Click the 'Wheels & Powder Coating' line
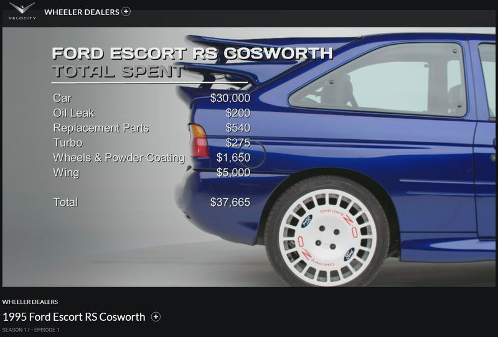Viewport: 498px width, 337px height. tap(151, 157)
